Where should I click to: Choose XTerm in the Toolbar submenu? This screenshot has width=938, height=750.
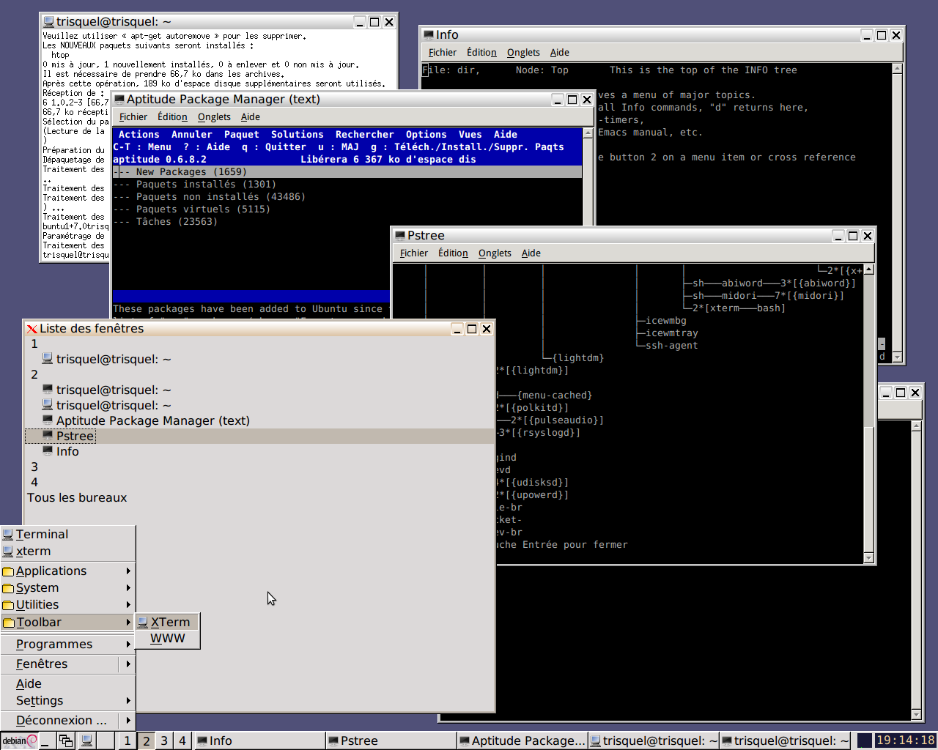[x=168, y=622]
